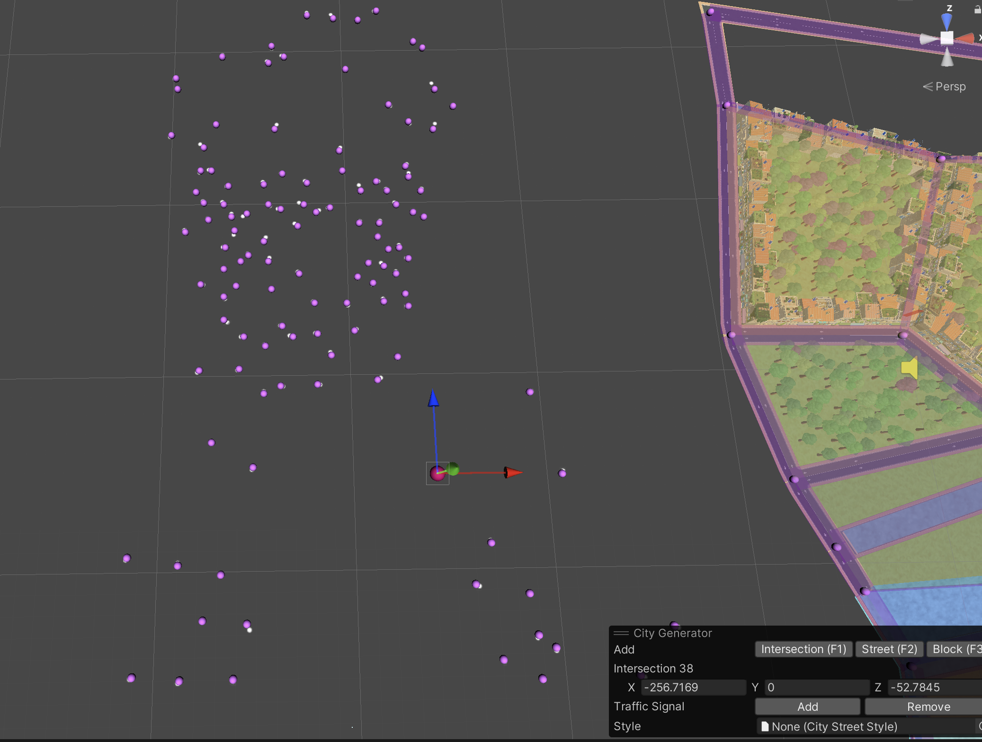Click the yellow audio source speaker gizmo
This screenshot has height=742, width=982.
[910, 368]
